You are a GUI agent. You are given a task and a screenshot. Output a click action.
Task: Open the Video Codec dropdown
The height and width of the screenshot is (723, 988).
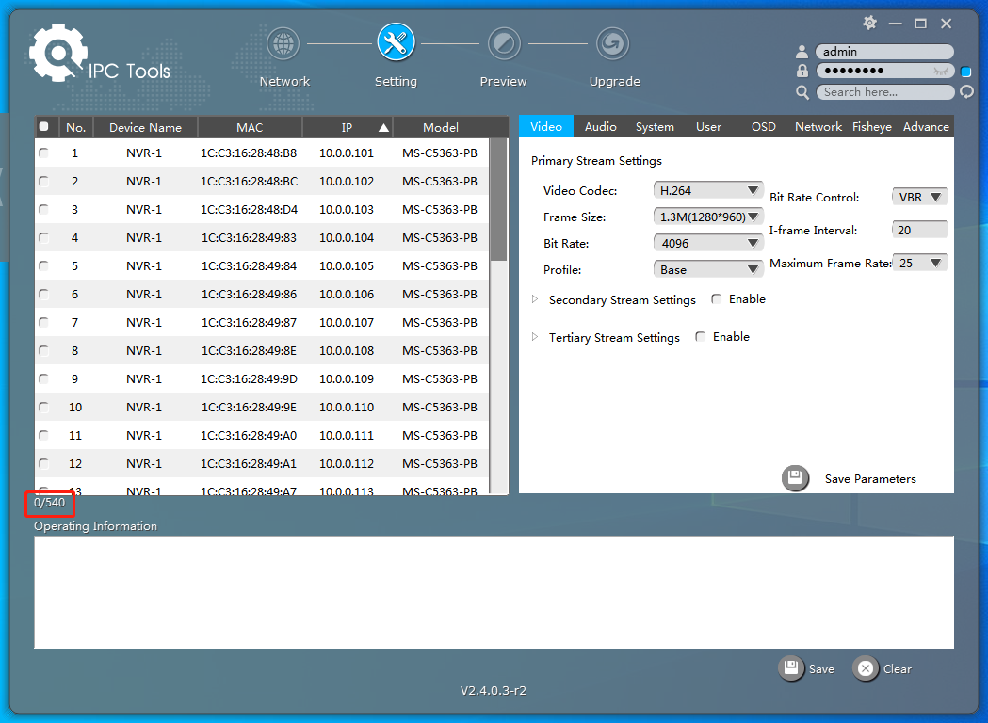[707, 190]
